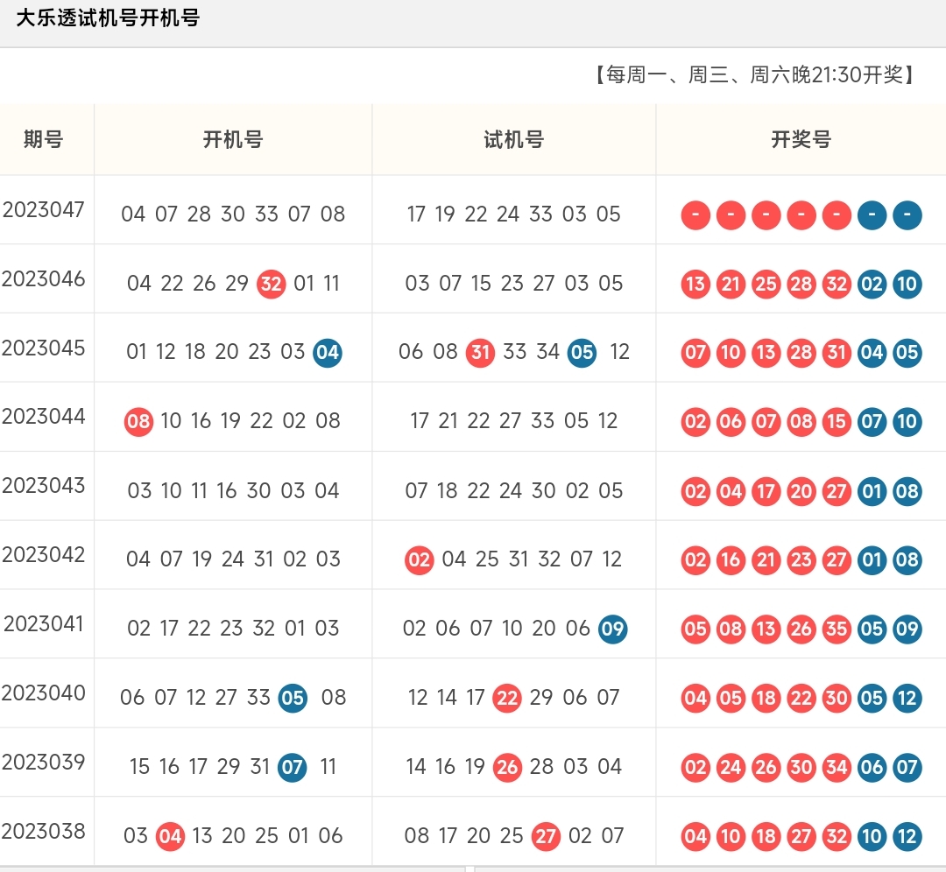The height and width of the screenshot is (872, 946).
Task: Click red ball 02 in 2023042 试机号
Action: [420, 559]
